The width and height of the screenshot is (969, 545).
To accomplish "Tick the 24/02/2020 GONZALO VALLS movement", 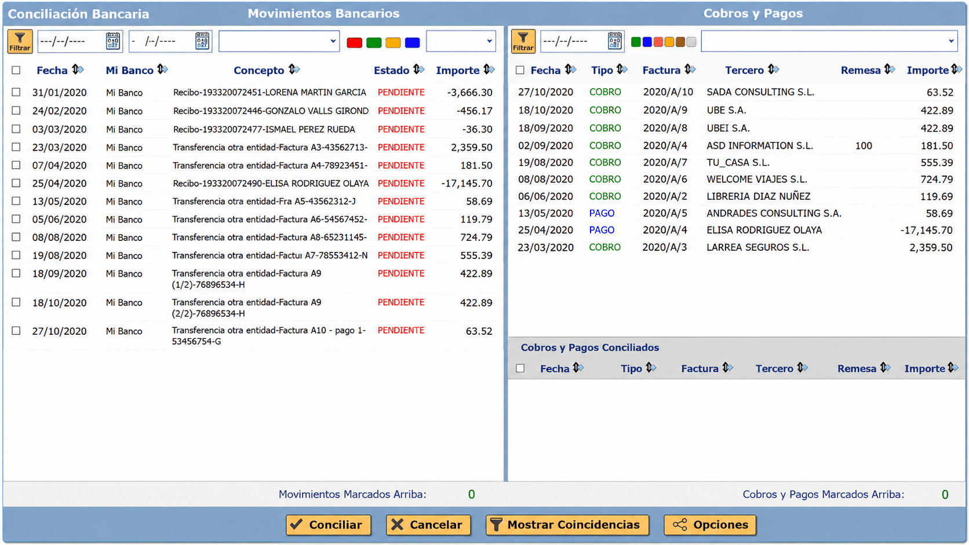I will point(16,111).
